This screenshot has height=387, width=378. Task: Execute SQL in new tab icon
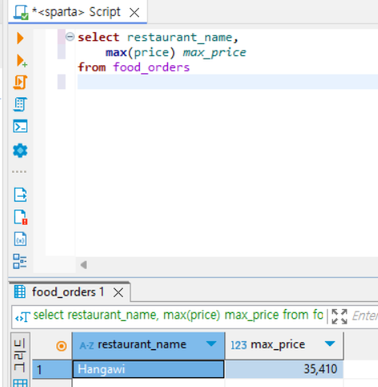pyautogui.click(x=22, y=60)
